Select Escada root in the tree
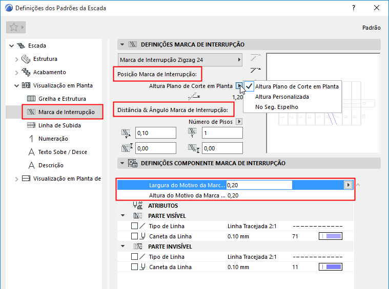Image resolution: width=389 pixels, height=289 pixels. pyautogui.click(x=37, y=46)
